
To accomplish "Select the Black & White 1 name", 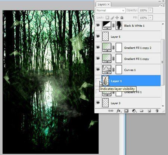I will [134, 26].
